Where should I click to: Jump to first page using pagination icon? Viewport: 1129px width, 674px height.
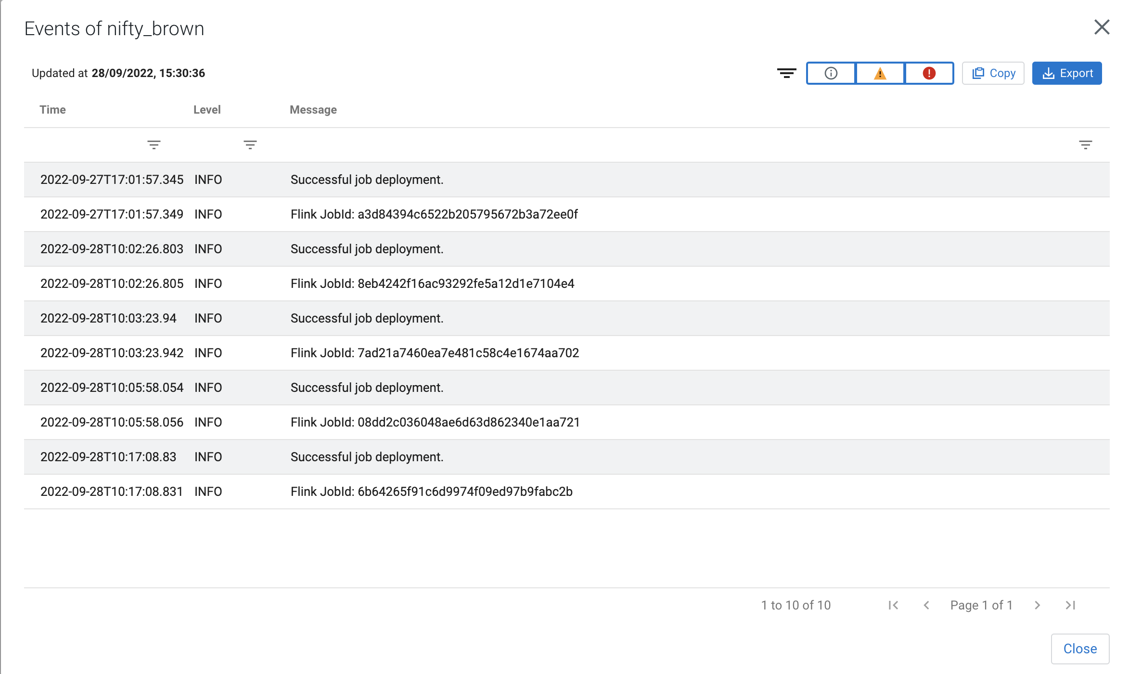[893, 605]
